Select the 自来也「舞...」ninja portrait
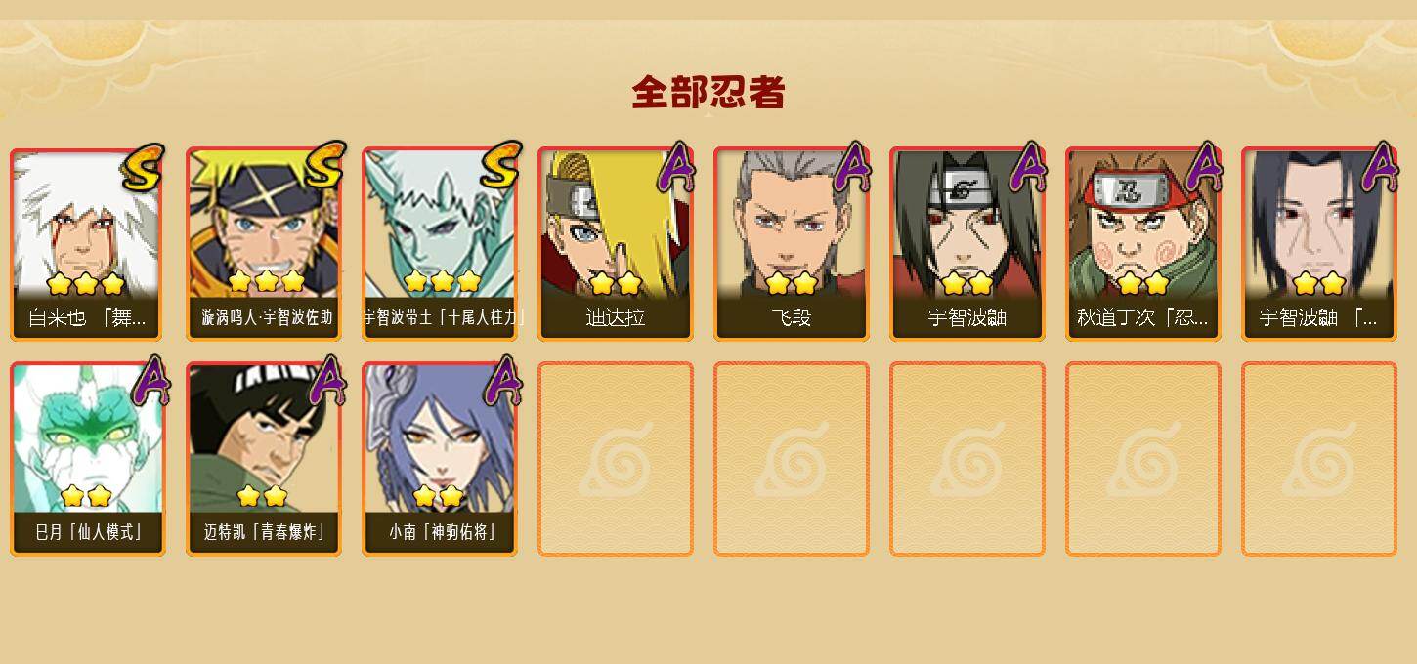1417x664 pixels. pos(87,244)
